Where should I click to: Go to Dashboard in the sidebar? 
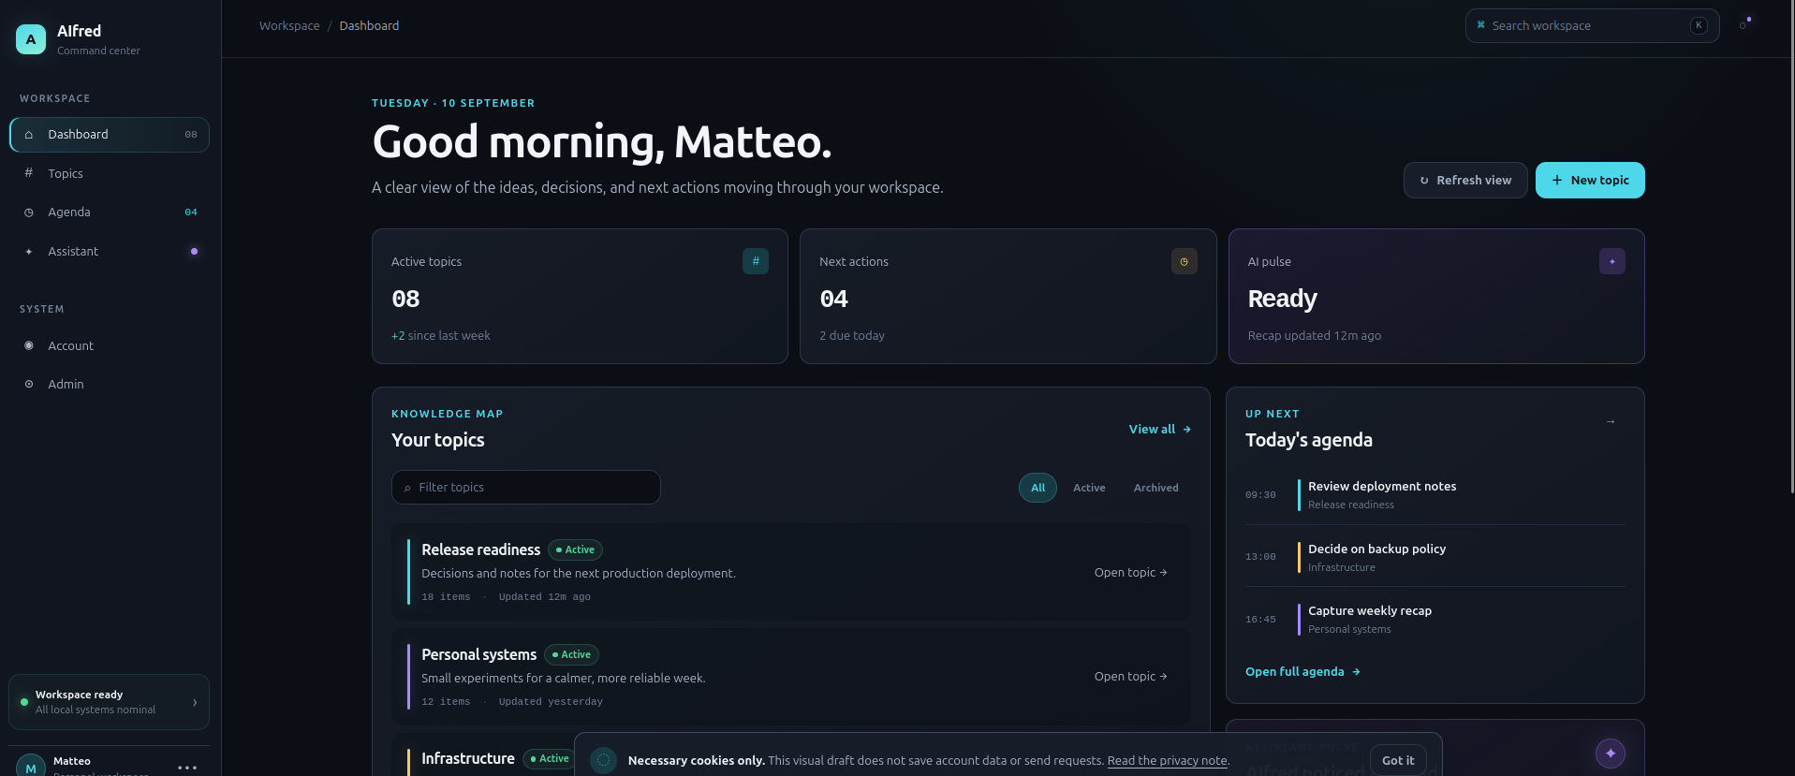pyautogui.click(x=109, y=135)
